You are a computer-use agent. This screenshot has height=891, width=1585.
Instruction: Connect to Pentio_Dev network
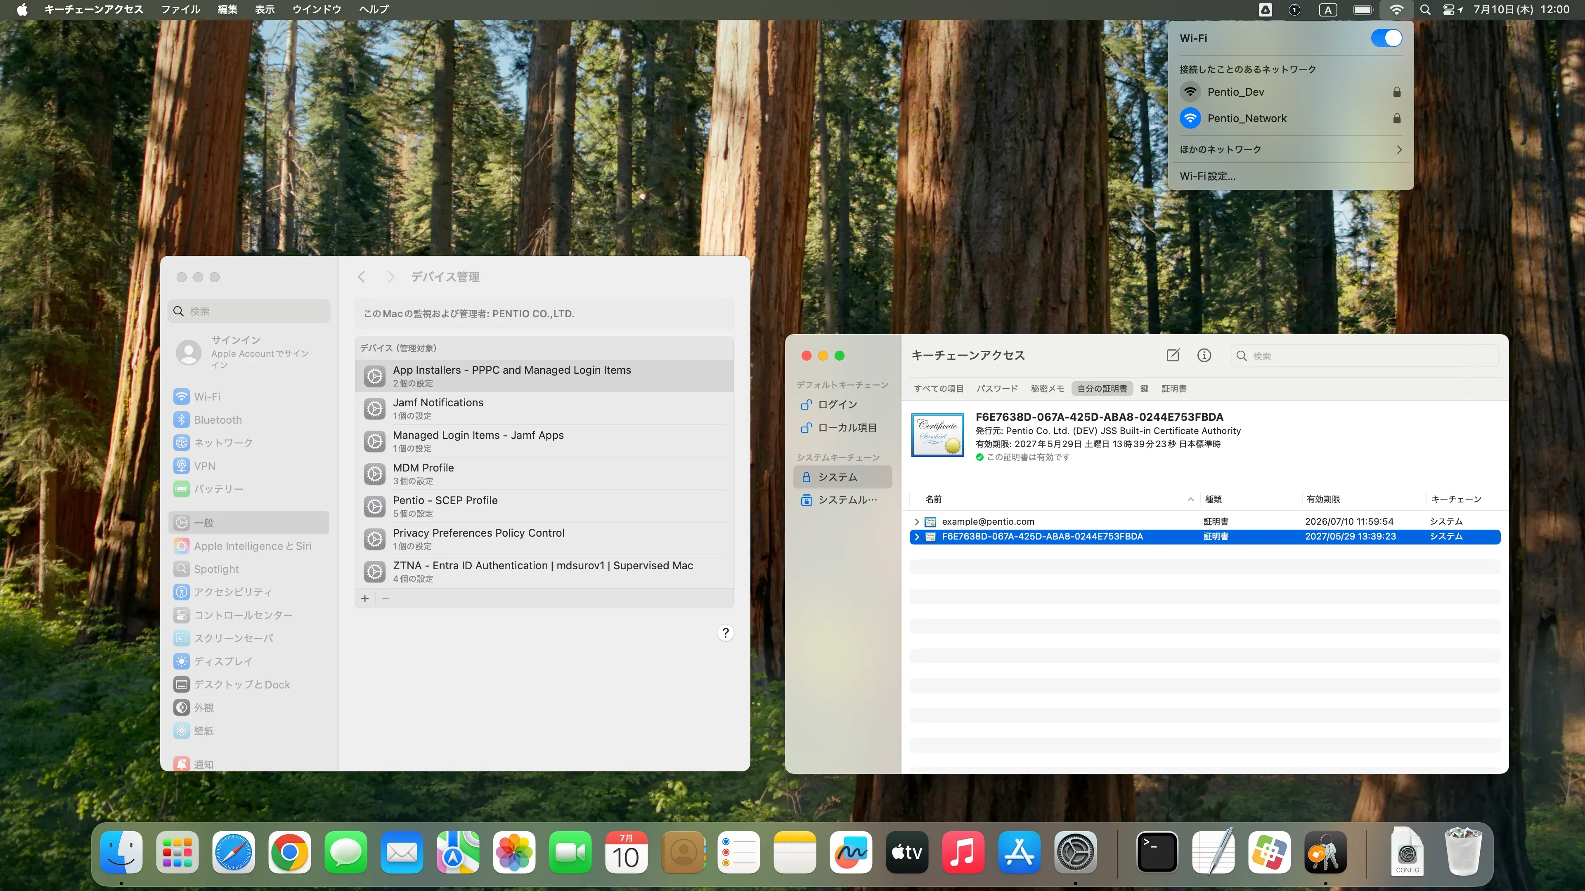[x=1235, y=92]
